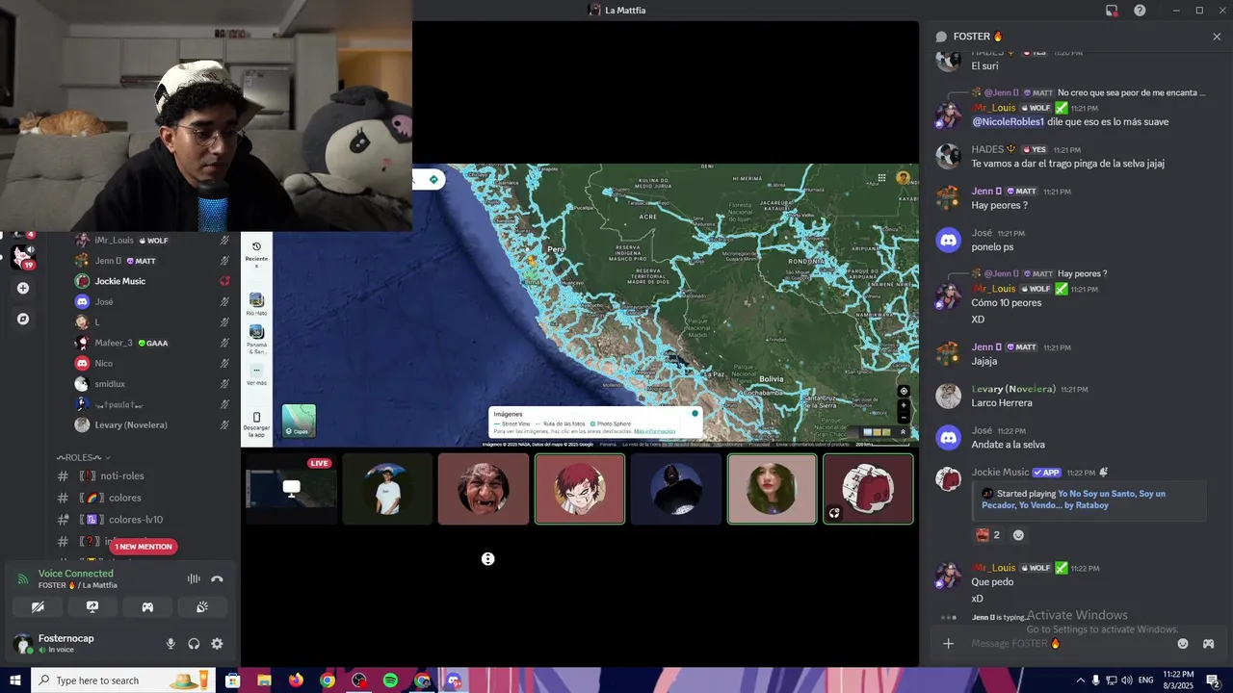Viewport: 1233px width, 693px height.
Task: Add reaction on Jockie Music message
Action: click(1018, 535)
